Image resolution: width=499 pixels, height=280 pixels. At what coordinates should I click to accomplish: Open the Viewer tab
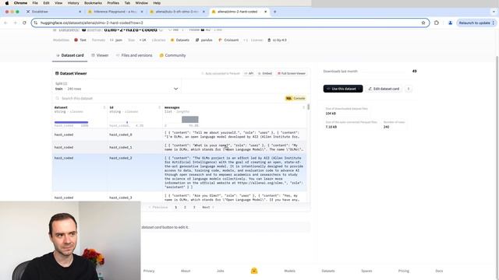(100, 55)
